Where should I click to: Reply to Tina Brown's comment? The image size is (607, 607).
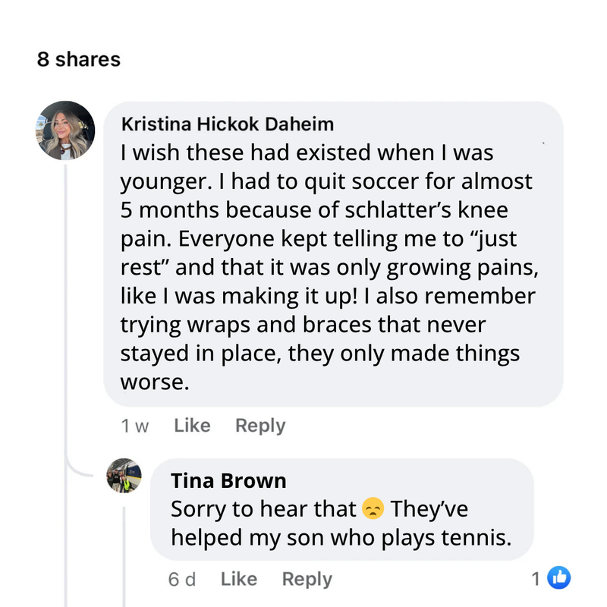tap(307, 579)
